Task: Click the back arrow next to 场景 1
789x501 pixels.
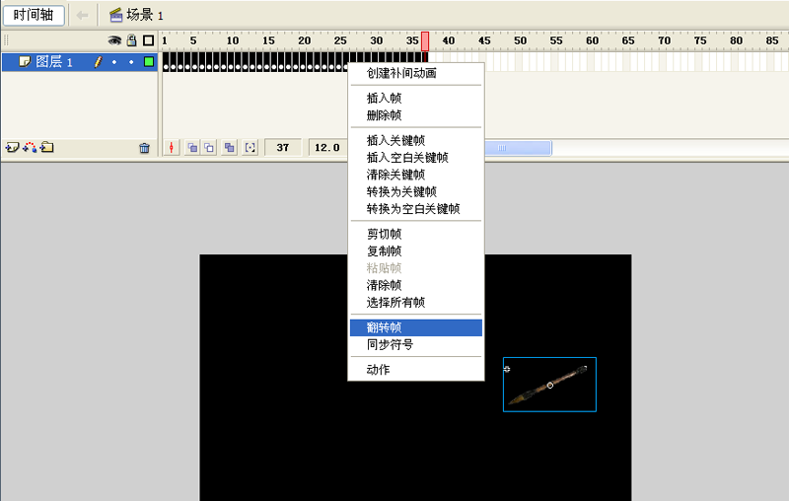Action: pyautogui.click(x=82, y=16)
